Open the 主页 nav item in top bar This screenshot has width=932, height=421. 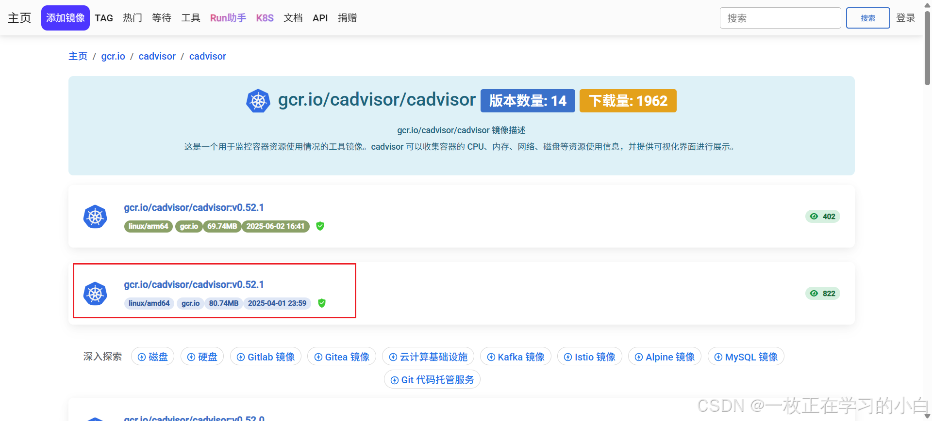tap(19, 18)
